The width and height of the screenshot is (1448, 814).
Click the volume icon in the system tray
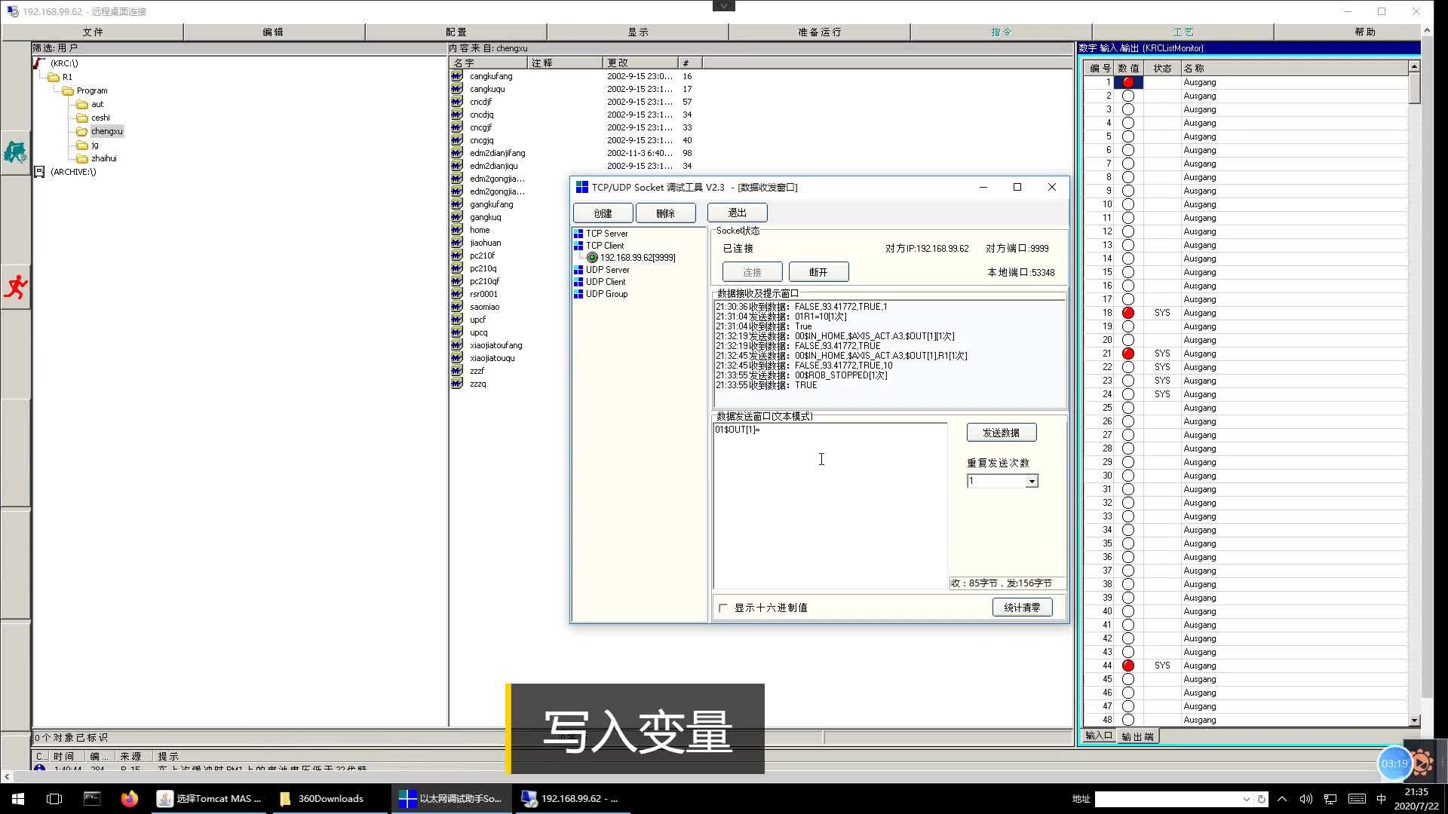[x=1307, y=799]
